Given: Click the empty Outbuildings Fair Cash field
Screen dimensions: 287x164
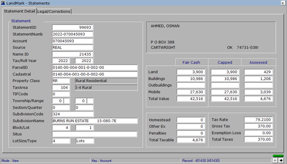Looking at the screenshot, I should [191, 85].
